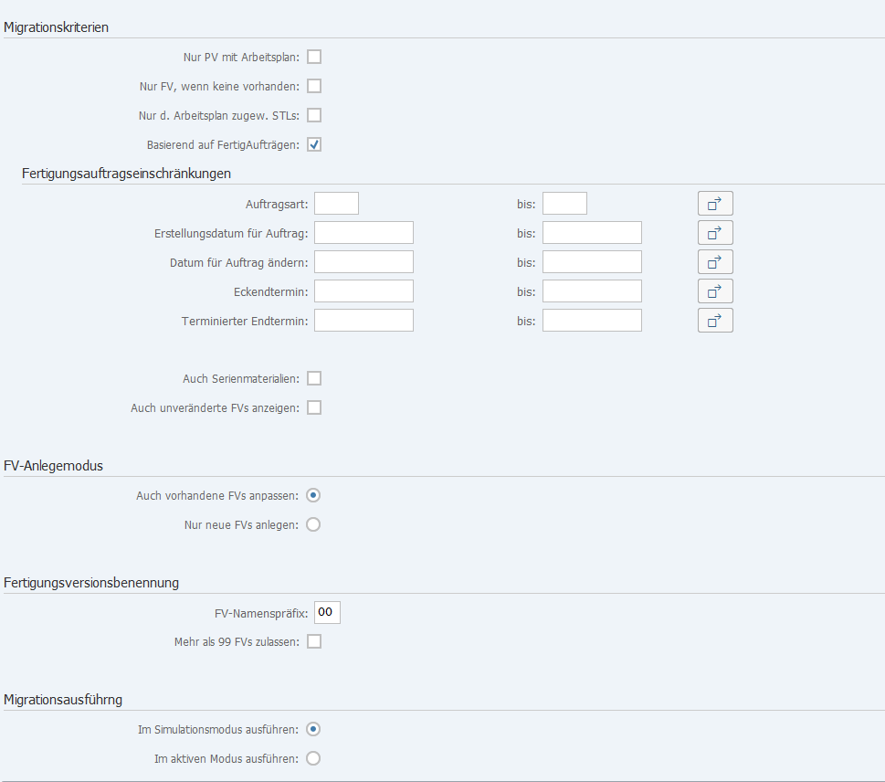Choose Im Simulationsmodus ausführen

click(x=313, y=729)
